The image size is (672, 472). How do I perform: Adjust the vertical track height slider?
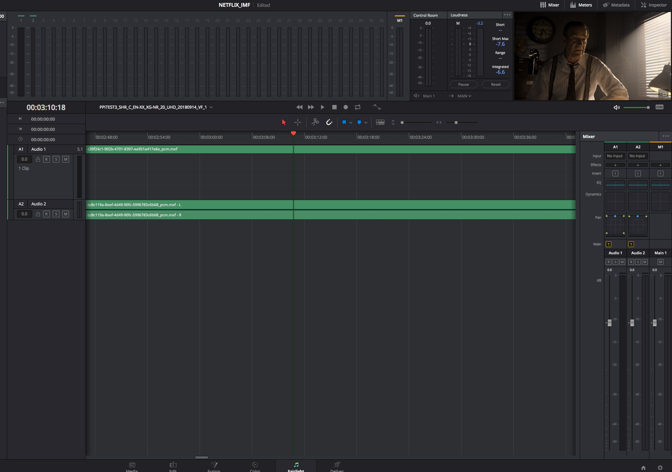[x=416, y=122]
